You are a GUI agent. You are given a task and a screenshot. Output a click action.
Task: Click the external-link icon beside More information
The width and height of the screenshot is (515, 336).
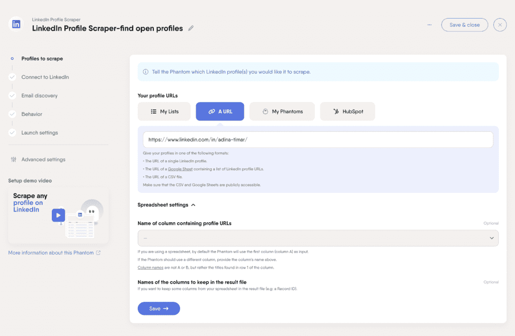pyautogui.click(x=99, y=253)
